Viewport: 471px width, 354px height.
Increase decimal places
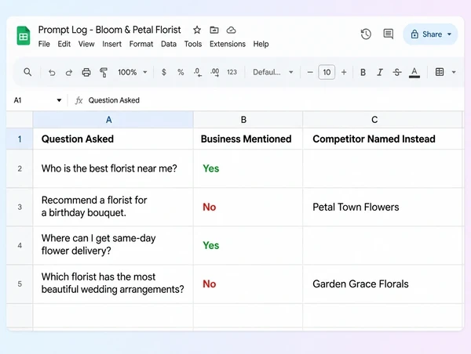point(215,72)
